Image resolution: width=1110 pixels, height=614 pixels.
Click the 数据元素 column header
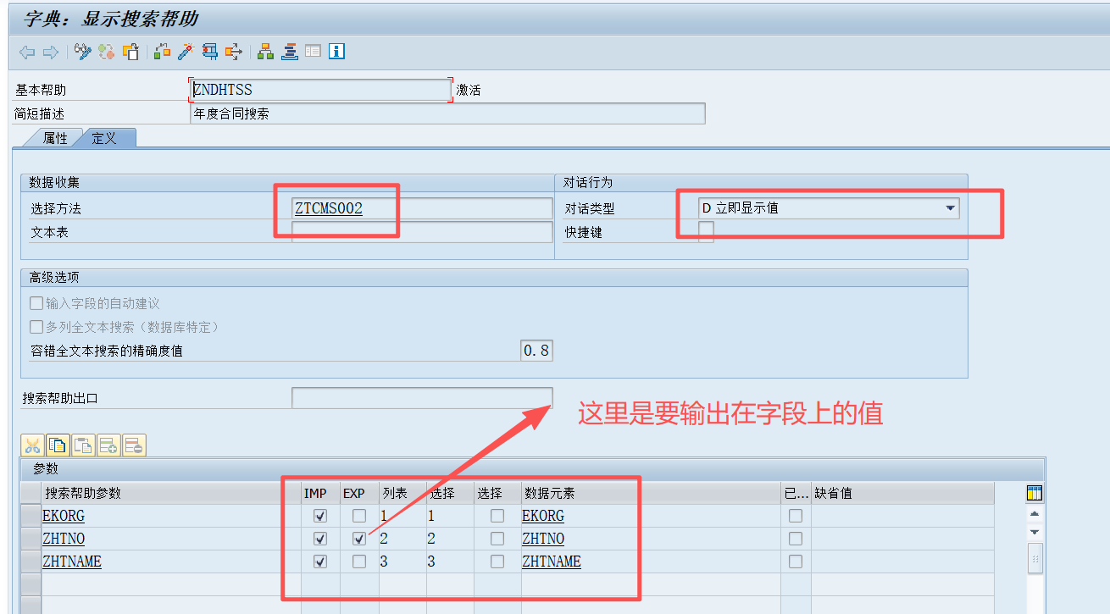coord(651,493)
